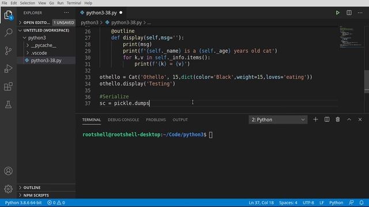Viewport: 369px width, 207px height.
Task: Change encoding via UTF-8
Action: (x=308, y=202)
